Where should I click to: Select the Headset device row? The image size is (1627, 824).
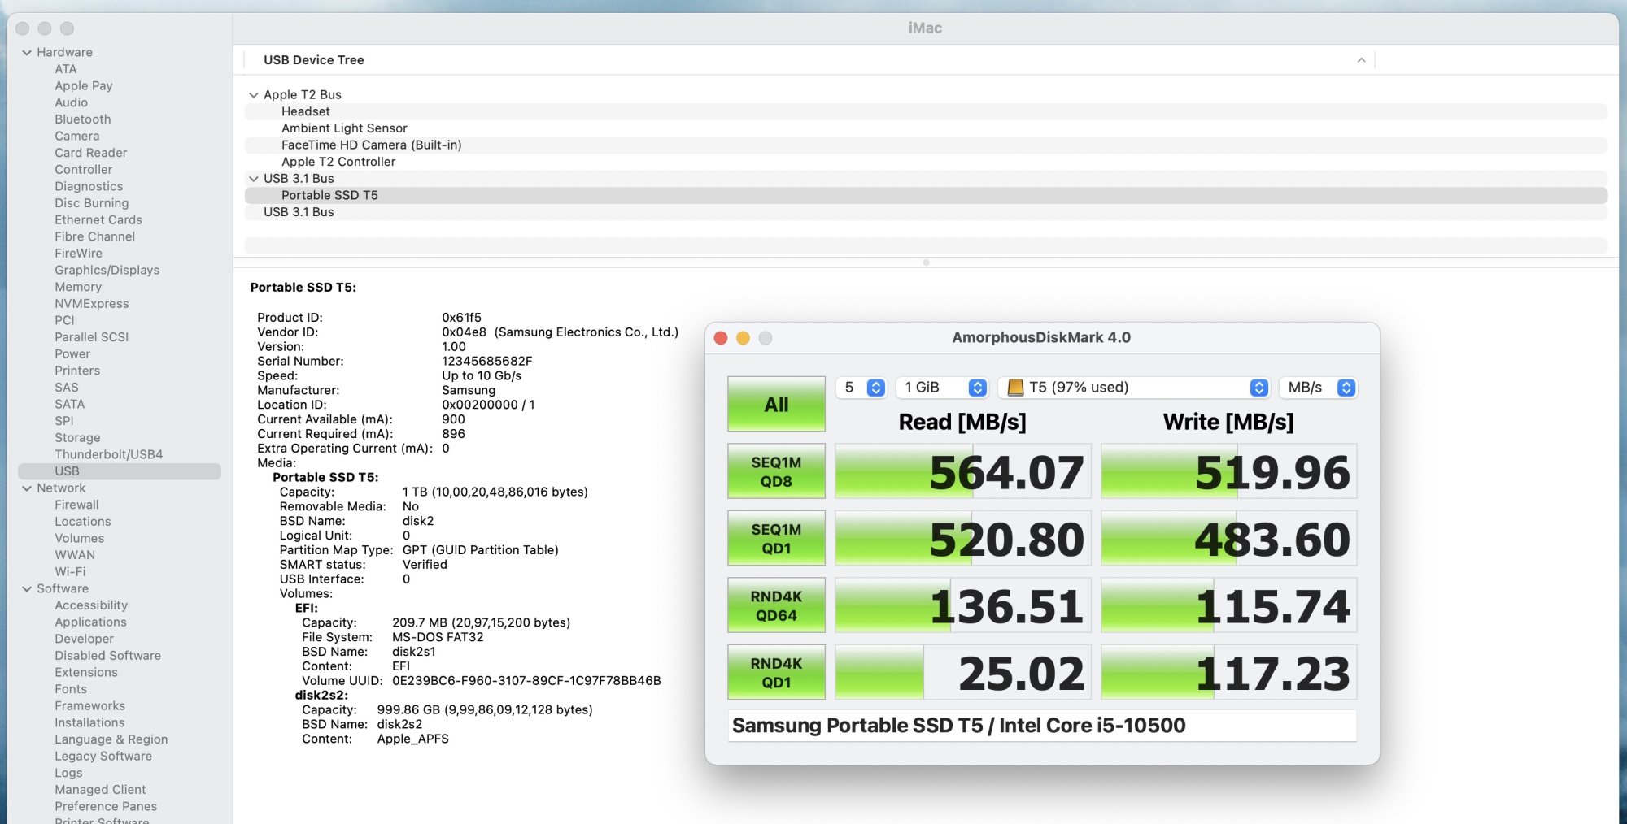(x=926, y=111)
